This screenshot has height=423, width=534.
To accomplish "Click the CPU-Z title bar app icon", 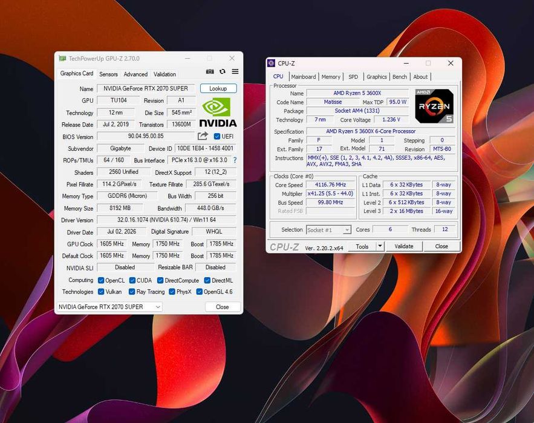I will [271, 63].
